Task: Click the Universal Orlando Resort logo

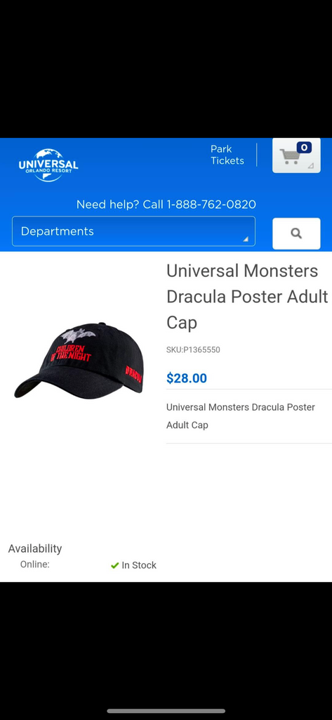Action: point(48,165)
